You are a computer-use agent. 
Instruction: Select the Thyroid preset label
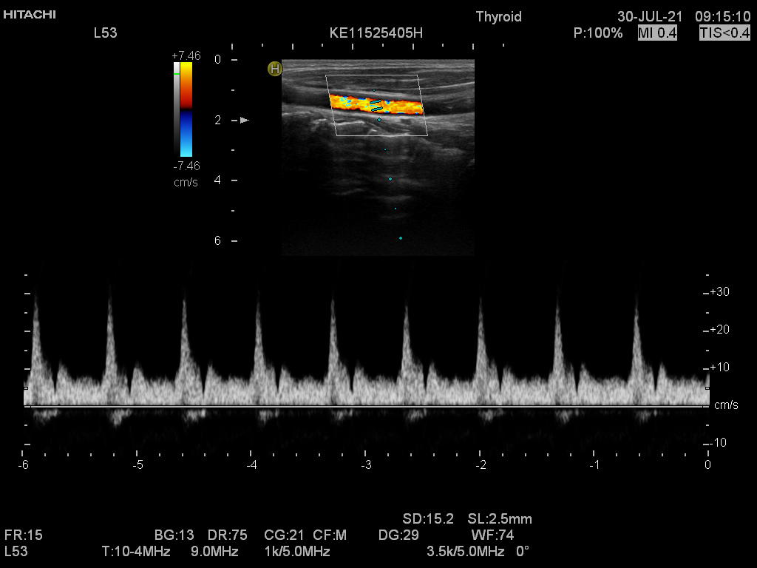click(x=498, y=16)
